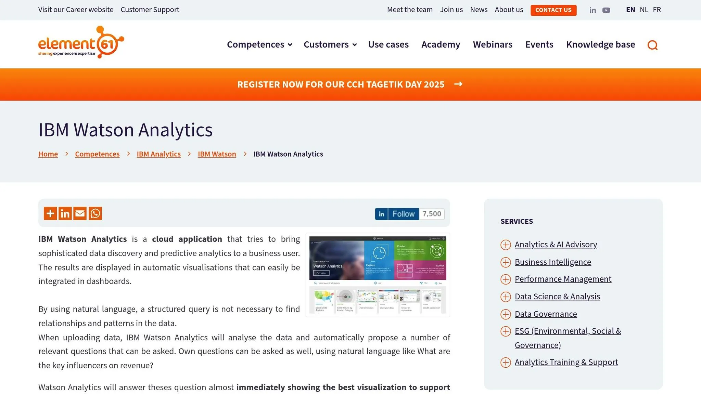The width and height of the screenshot is (701, 394).
Task: Click plus icon beside Analytics Training & Support
Action: (506, 362)
